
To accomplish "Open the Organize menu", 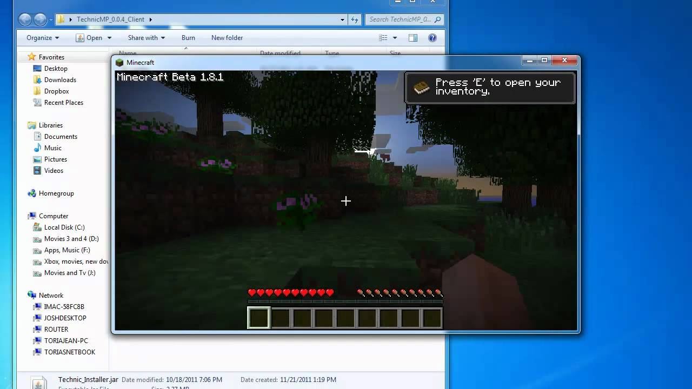I will click(43, 38).
